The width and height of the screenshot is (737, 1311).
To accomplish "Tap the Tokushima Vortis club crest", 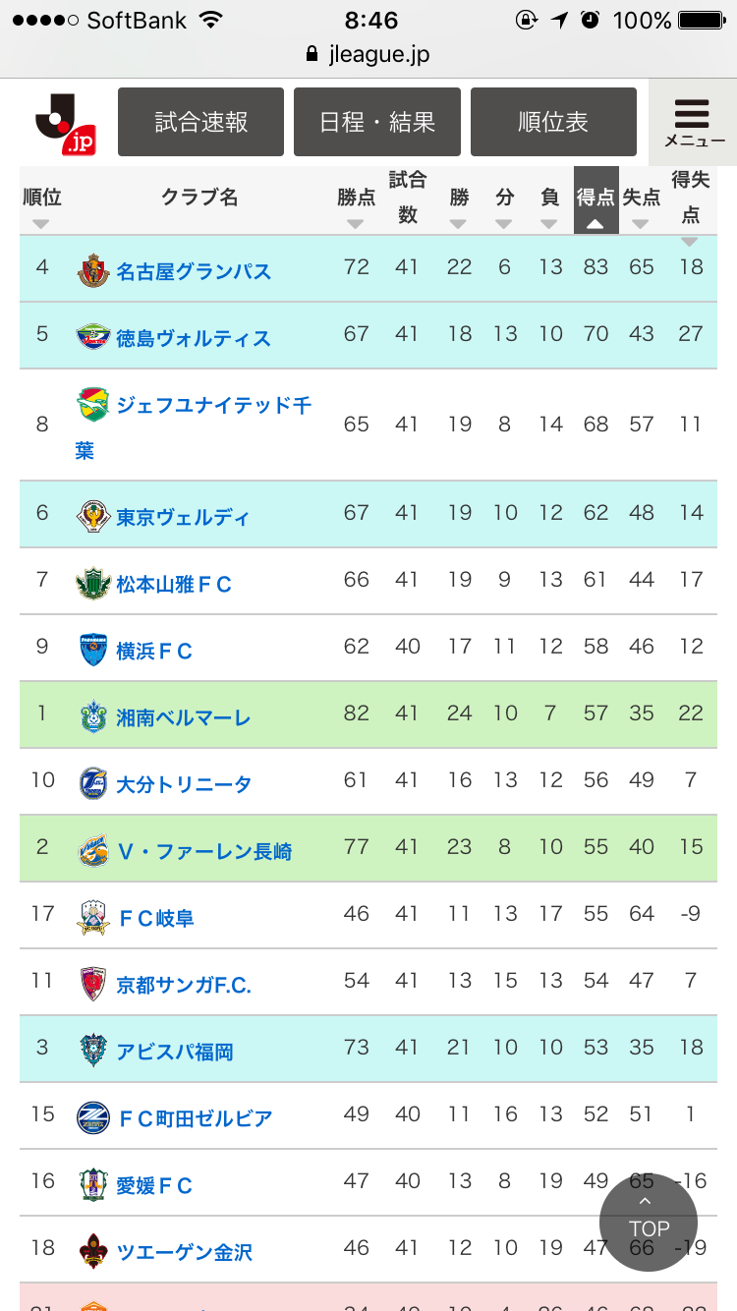I will point(93,337).
